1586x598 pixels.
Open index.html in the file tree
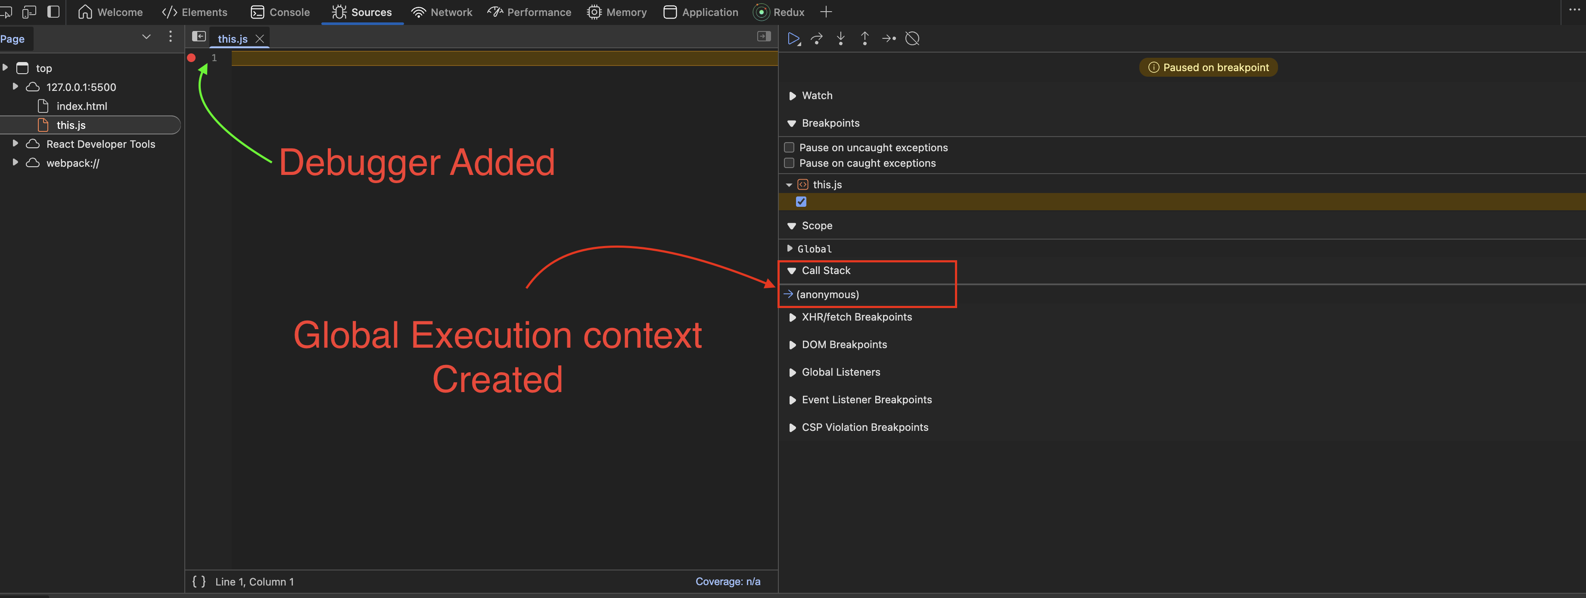click(82, 106)
